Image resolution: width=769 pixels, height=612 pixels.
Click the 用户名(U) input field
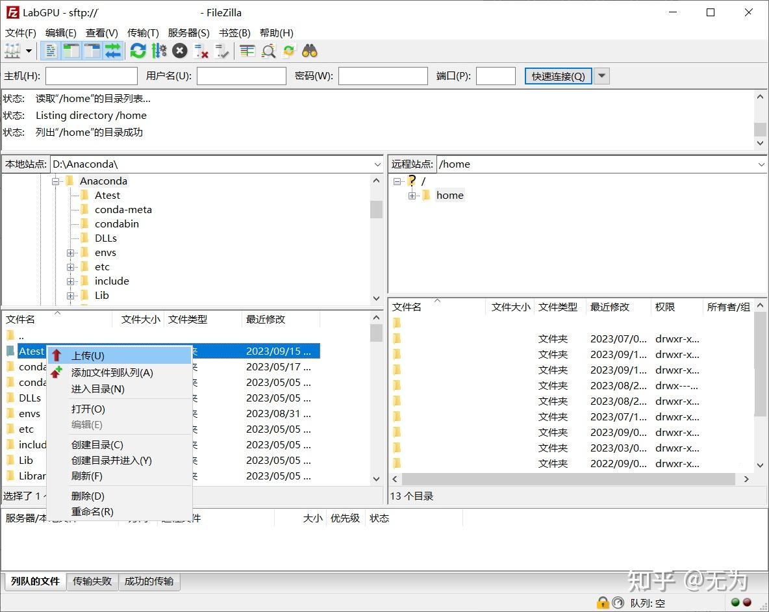coord(242,76)
